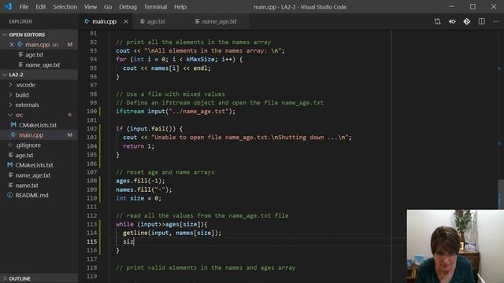Select name_age.txt in Open Editors
This screenshot has height=283, width=504.
(x=39, y=64)
